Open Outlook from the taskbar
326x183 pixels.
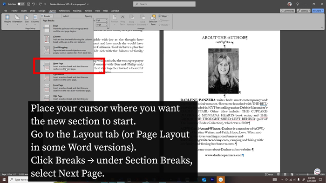pos(204,179)
